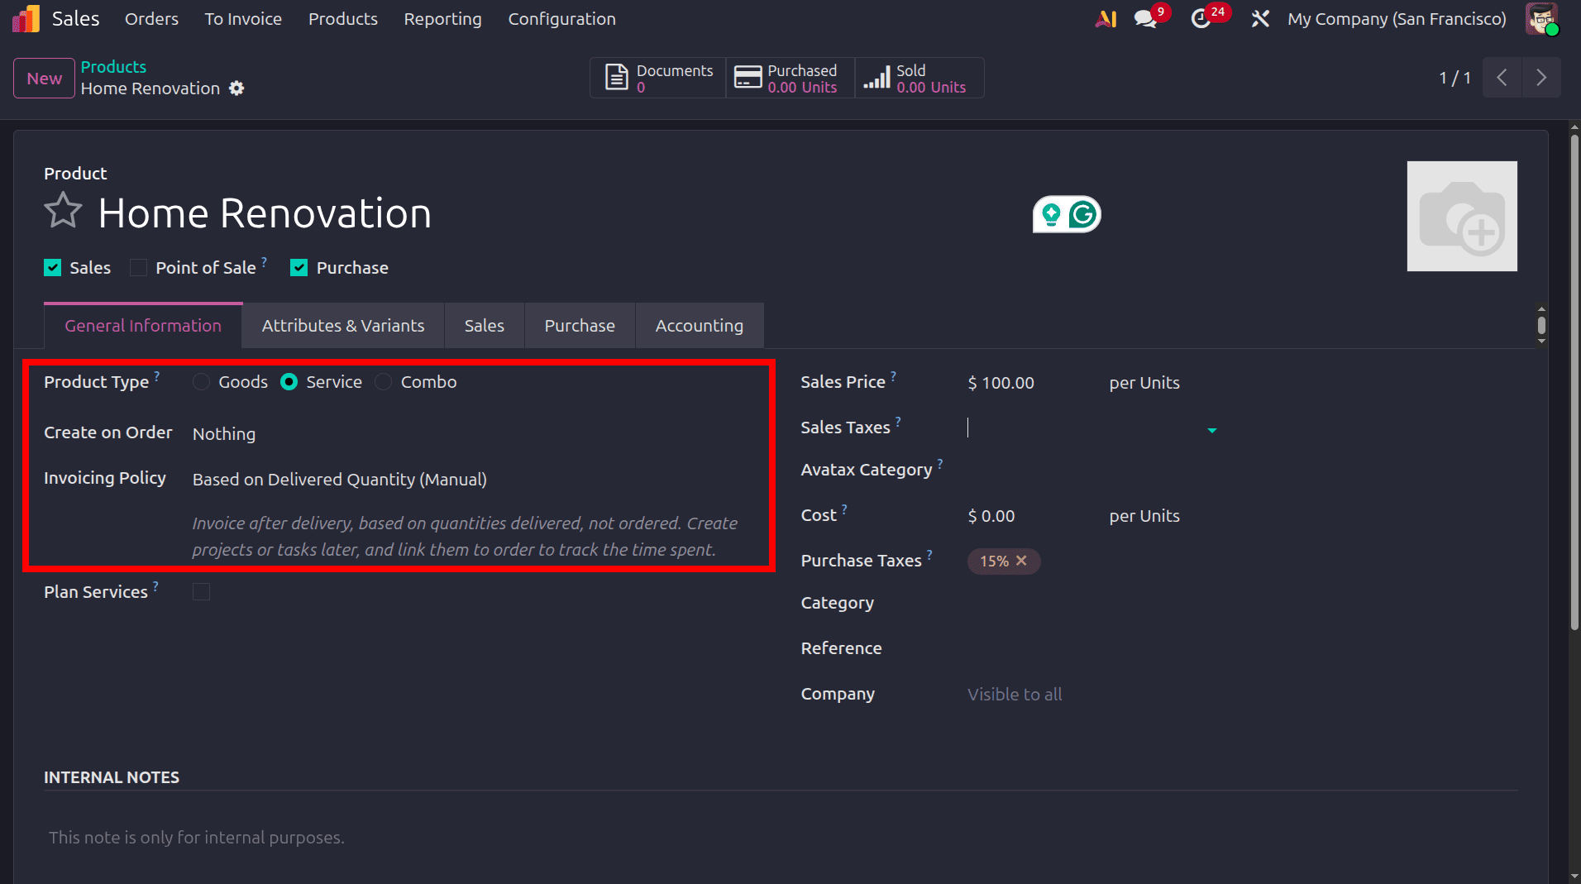Show help tooltip for Product Type

click(x=156, y=375)
